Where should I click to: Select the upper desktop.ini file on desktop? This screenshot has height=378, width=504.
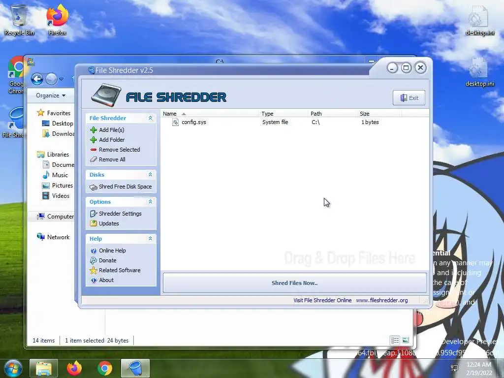(x=480, y=20)
